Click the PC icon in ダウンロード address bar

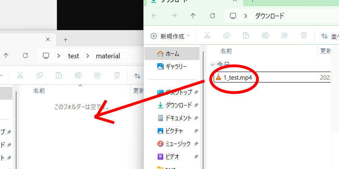233,16
